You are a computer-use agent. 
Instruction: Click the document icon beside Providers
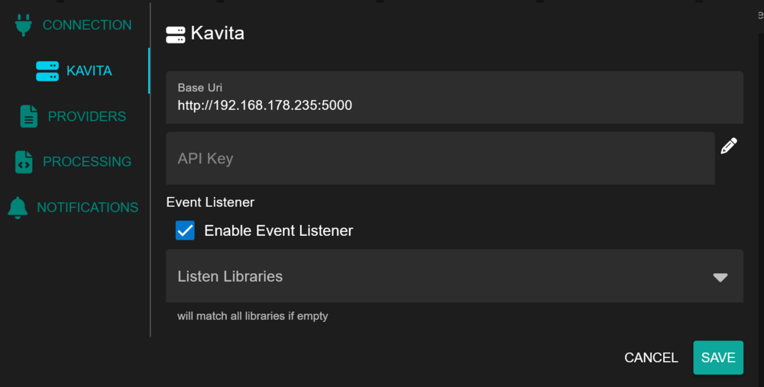pyautogui.click(x=29, y=116)
